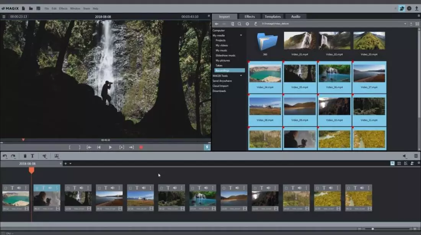The width and height of the screenshot is (421, 235).
Task: Open the folder path dropdown arrow
Action: point(405,24)
